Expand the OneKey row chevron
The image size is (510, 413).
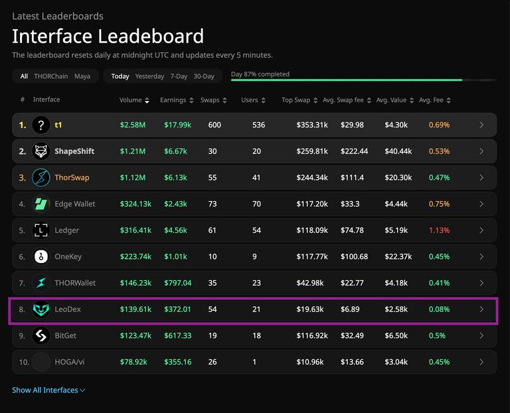coord(481,256)
